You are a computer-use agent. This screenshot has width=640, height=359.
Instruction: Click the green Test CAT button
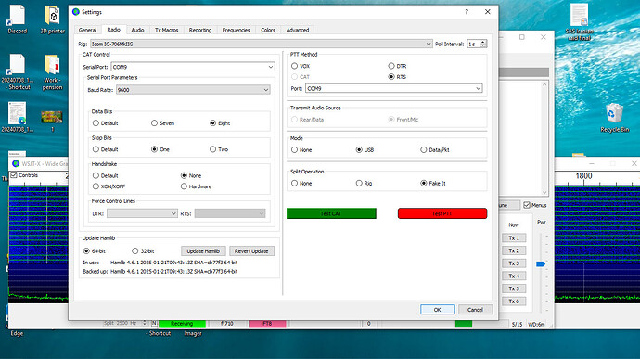tap(331, 213)
